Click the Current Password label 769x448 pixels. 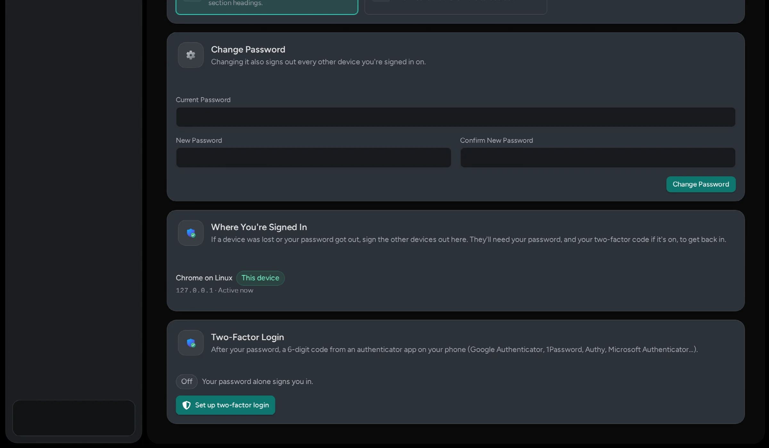coord(203,100)
